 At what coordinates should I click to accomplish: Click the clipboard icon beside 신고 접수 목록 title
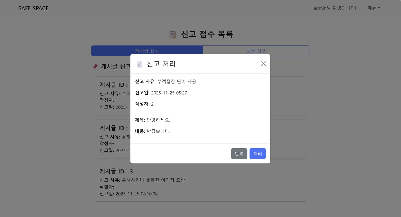(x=172, y=34)
